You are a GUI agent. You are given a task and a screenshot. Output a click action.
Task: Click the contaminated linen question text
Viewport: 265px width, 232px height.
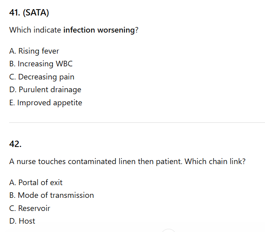[127, 162]
